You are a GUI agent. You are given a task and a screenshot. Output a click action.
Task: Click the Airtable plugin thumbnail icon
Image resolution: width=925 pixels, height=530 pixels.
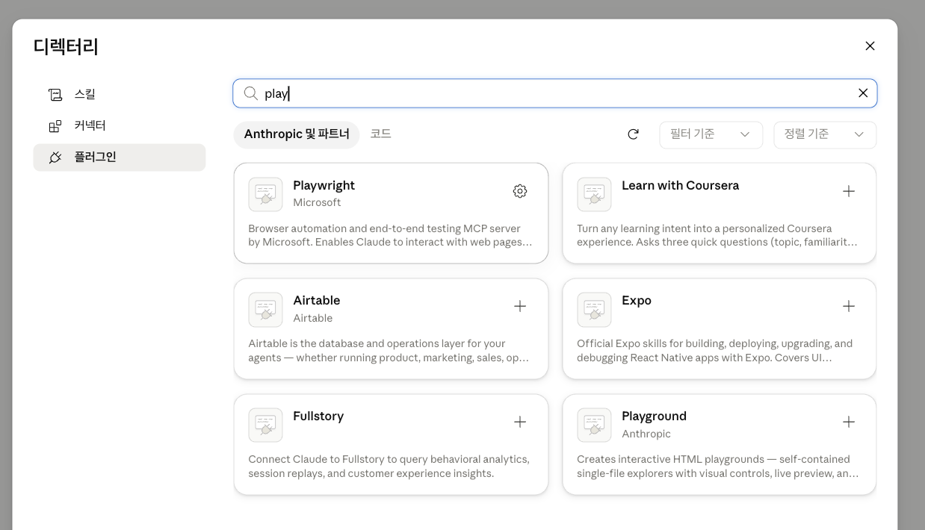pyautogui.click(x=265, y=309)
